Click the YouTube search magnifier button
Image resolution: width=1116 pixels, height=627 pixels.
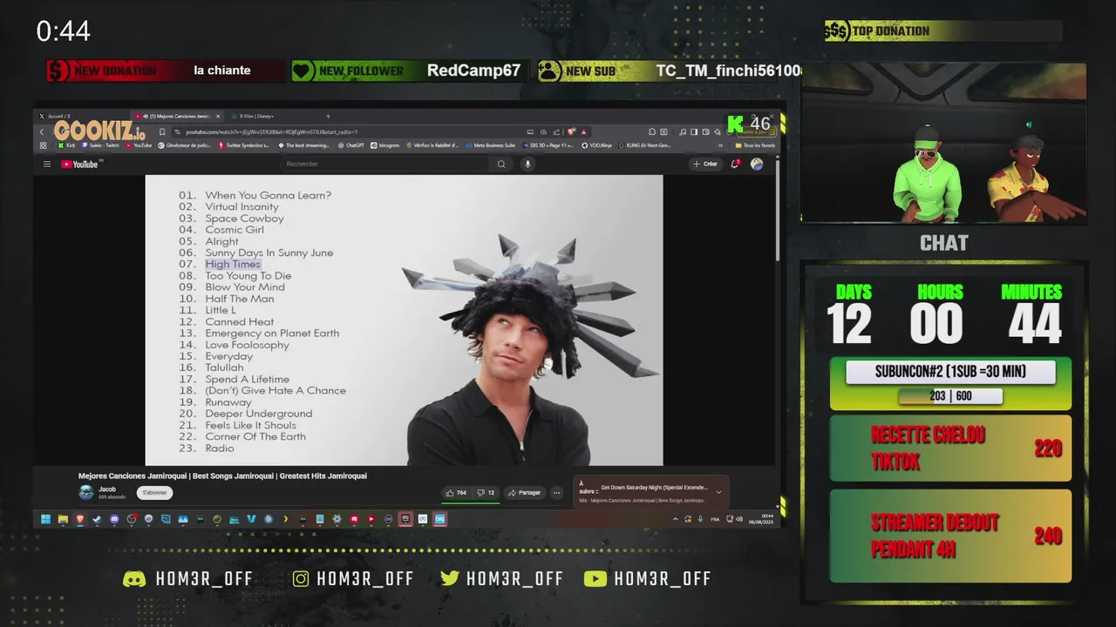point(501,164)
